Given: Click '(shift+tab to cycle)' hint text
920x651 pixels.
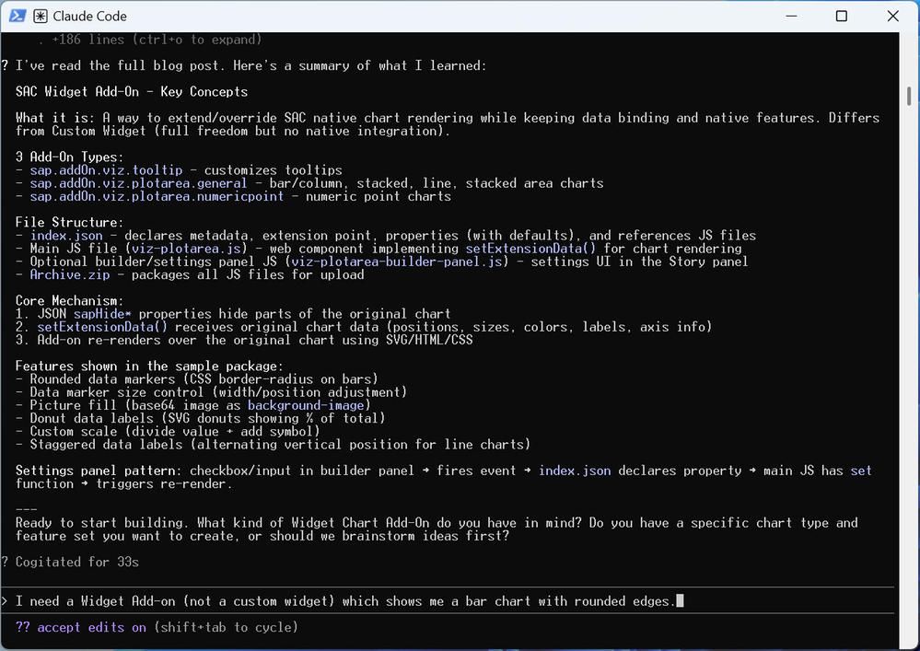Looking at the screenshot, I should (x=226, y=628).
